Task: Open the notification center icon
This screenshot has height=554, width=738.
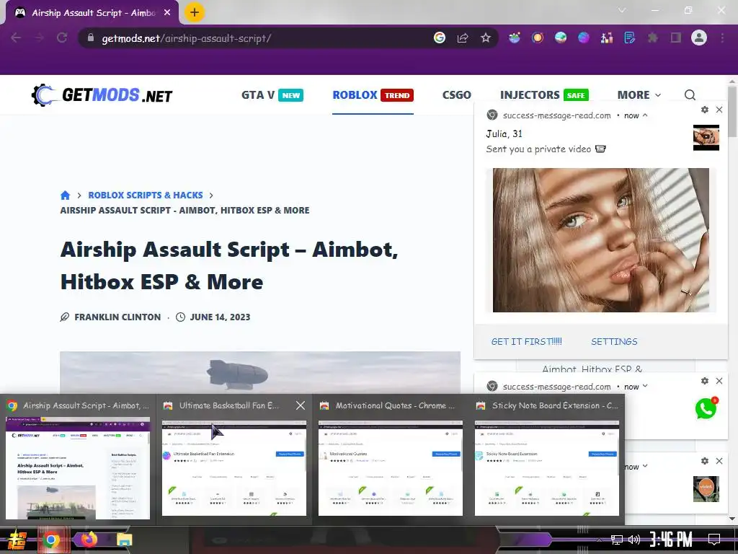Action: point(714,539)
